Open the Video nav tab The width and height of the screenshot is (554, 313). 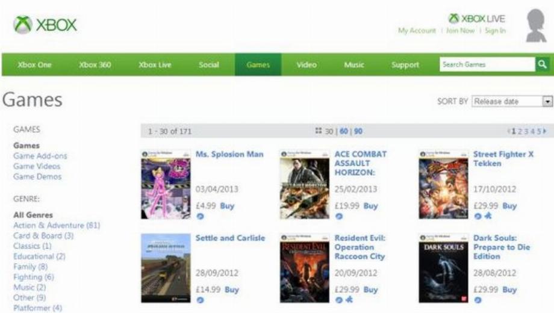(307, 64)
